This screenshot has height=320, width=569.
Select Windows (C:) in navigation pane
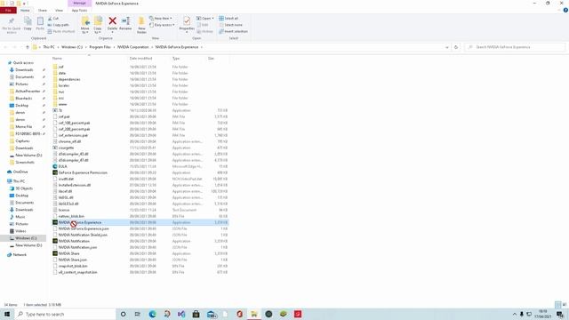26,238
